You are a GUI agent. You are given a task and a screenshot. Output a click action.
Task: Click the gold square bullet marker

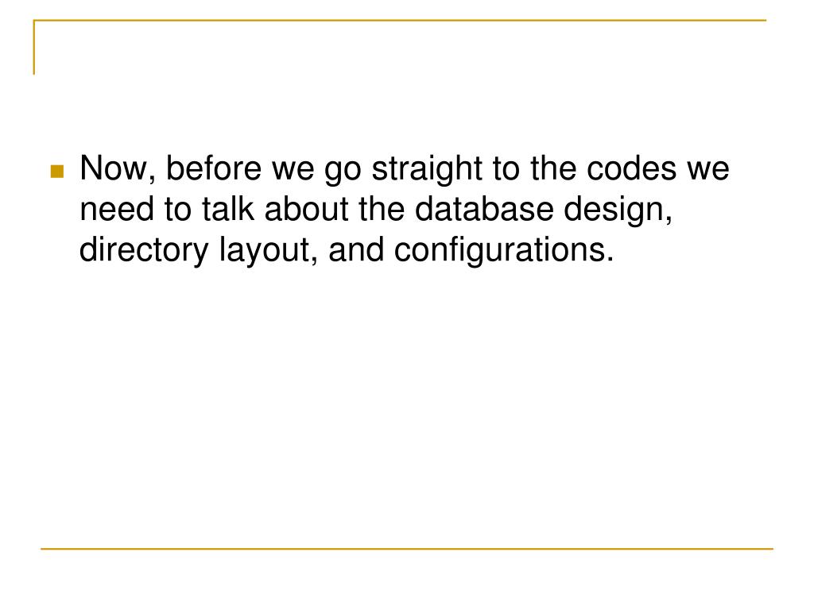pyautogui.click(x=57, y=172)
